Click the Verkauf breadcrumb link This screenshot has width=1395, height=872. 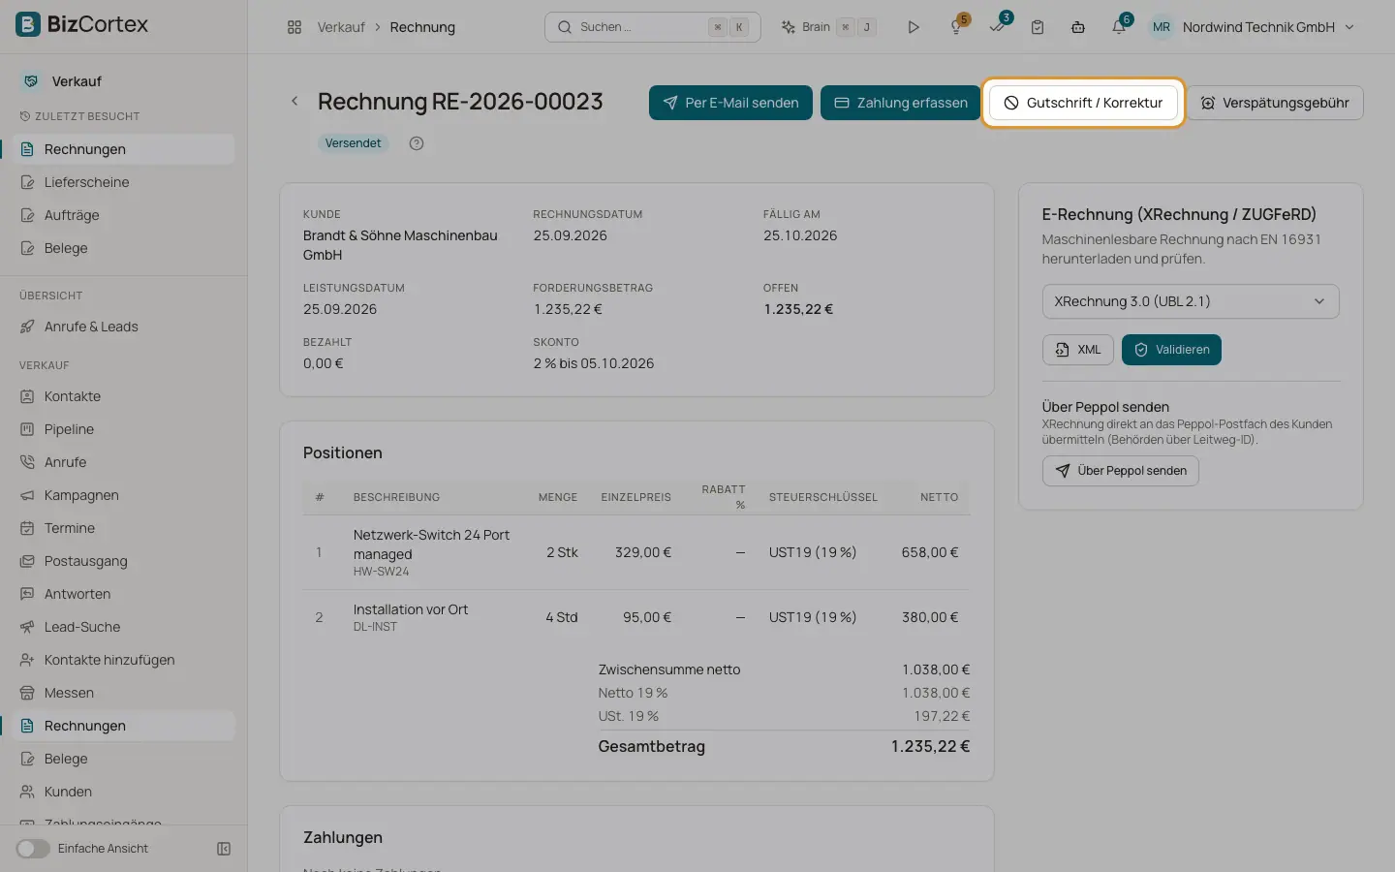point(341,27)
